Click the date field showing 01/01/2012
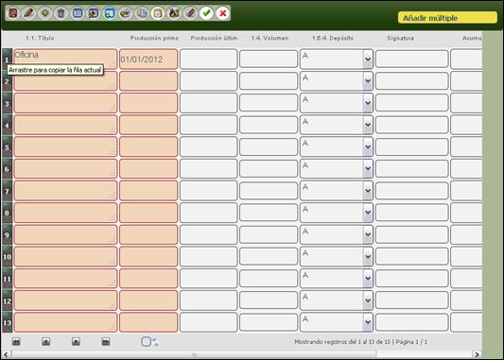 point(148,59)
